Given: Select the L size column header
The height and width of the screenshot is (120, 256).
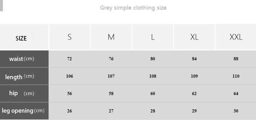Looking at the screenshot, I should tap(153, 37).
